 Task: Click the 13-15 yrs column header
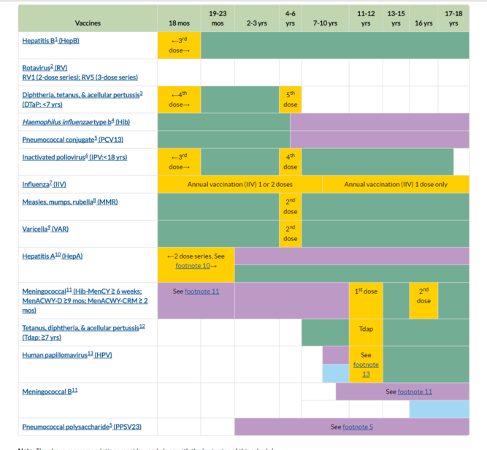(396, 18)
